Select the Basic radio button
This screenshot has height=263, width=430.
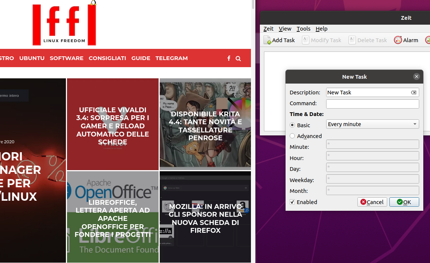[292, 125]
